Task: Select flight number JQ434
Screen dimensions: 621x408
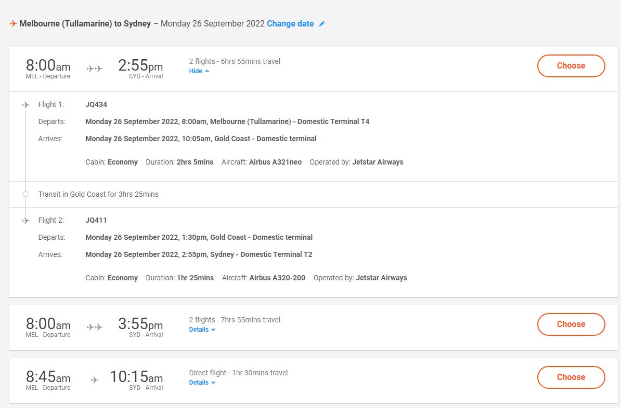Action: 96,104
